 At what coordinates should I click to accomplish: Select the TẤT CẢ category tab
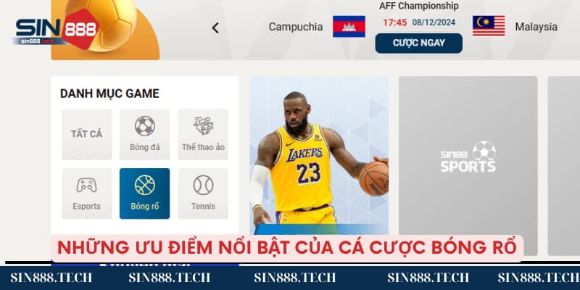[86, 134]
